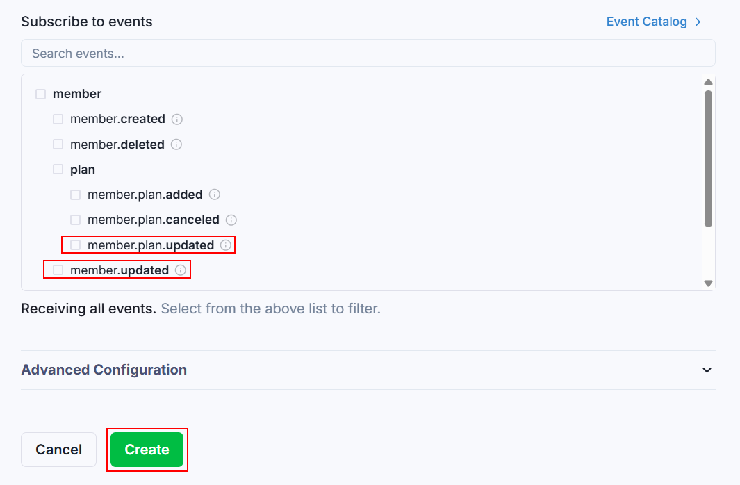Click info icon next to member.plan.canceled

231,220
